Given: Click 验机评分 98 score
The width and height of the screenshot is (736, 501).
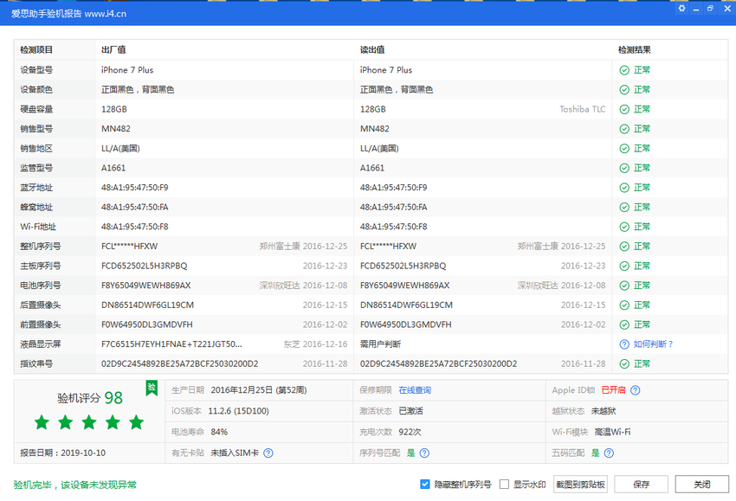Looking at the screenshot, I should (90, 398).
